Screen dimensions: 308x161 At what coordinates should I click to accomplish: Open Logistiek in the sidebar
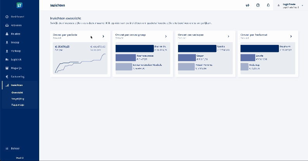coord(16,59)
